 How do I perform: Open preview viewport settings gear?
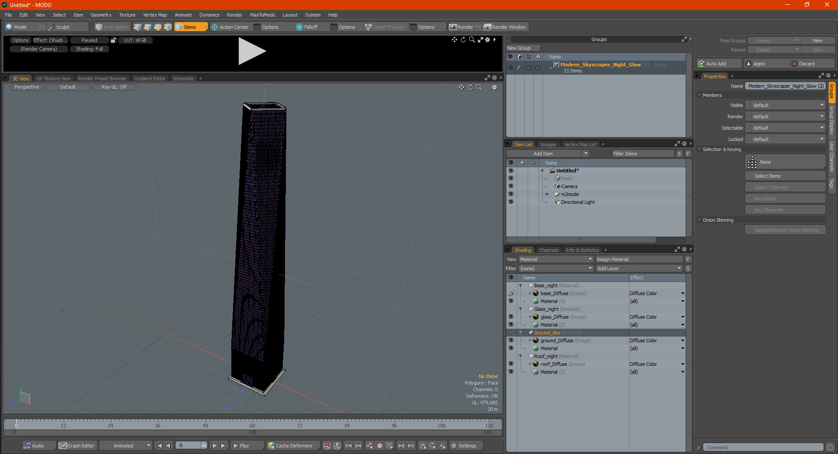coord(488,40)
